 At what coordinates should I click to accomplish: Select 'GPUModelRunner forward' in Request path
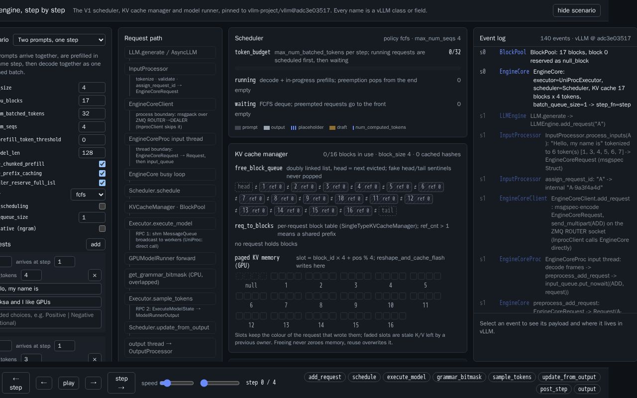tap(170, 258)
